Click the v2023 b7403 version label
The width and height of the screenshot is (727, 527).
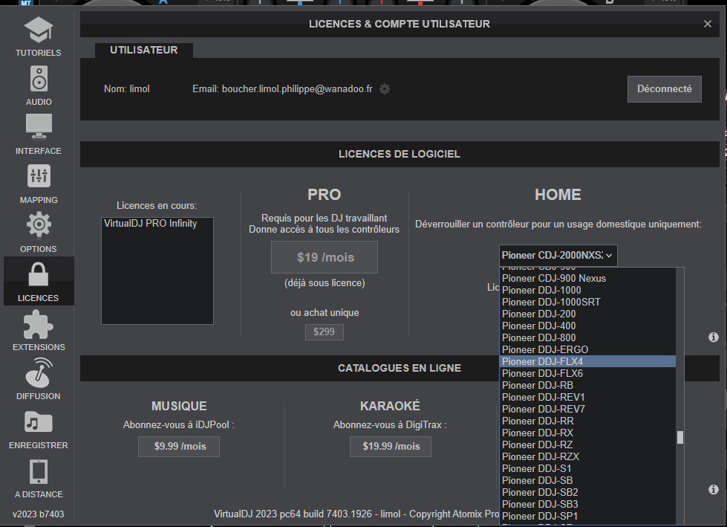pos(39,514)
